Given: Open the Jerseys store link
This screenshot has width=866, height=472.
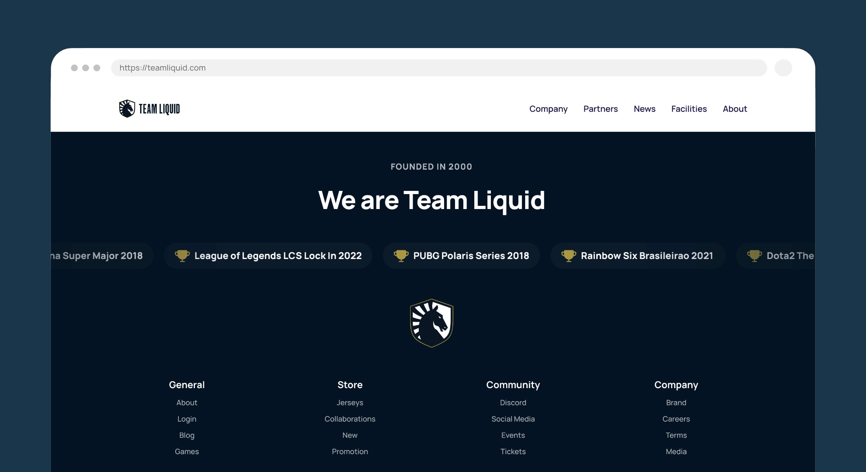Looking at the screenshot, I should pyautogui.click(x=350, y=403).
